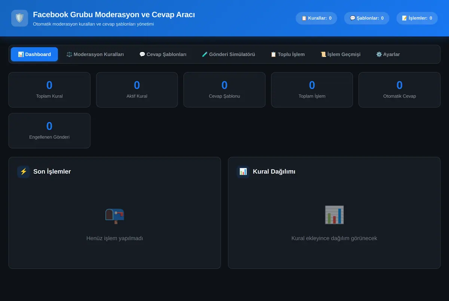This screenshot has width=449, height=301.
Task: View the İşlem Geçmişi tab
Action: pyautogui.click(x=340, y=54)
